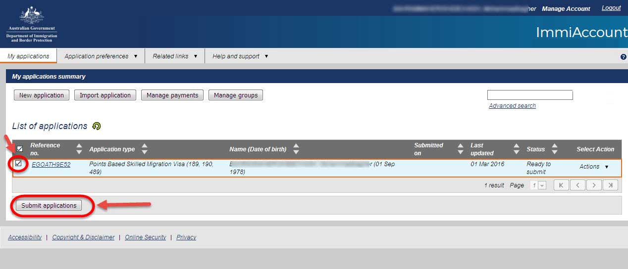628x269 pixels.
Task: Sort by Status column arrows
Action: click(555, 149)
